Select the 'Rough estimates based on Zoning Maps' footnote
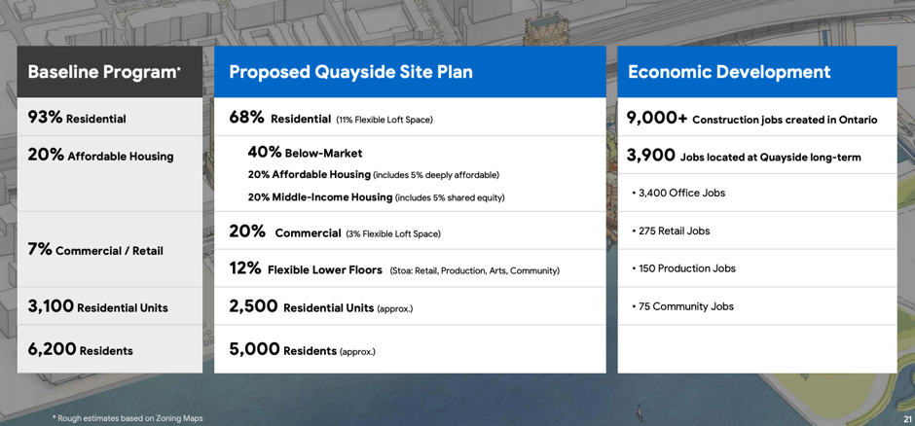This screenshot has width=915, height=426. pyautogui.click(x=128, y=418)
